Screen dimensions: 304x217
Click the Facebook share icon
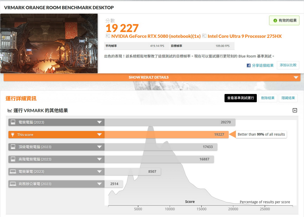(x=249, y=65)
